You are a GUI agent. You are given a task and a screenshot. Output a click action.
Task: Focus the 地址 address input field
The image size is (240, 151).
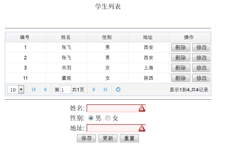[116, 128]
